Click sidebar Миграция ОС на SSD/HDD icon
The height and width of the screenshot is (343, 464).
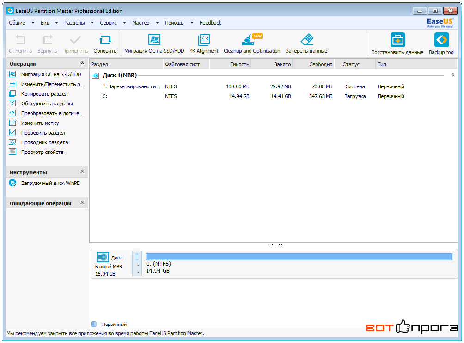coord(12,74)
